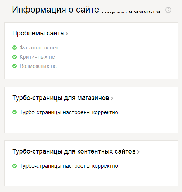This screenshot has width=182, height=192.
Task: Click status text in контентных сайтов card
Action: point(69,166)
